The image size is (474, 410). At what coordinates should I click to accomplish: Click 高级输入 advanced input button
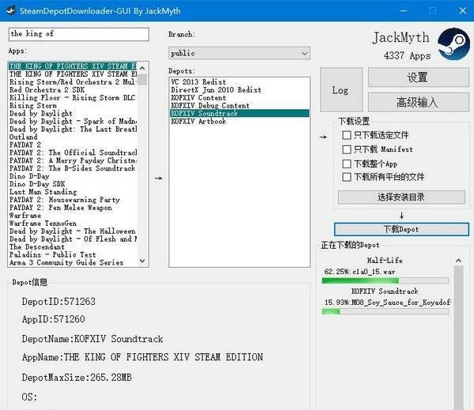418,103
